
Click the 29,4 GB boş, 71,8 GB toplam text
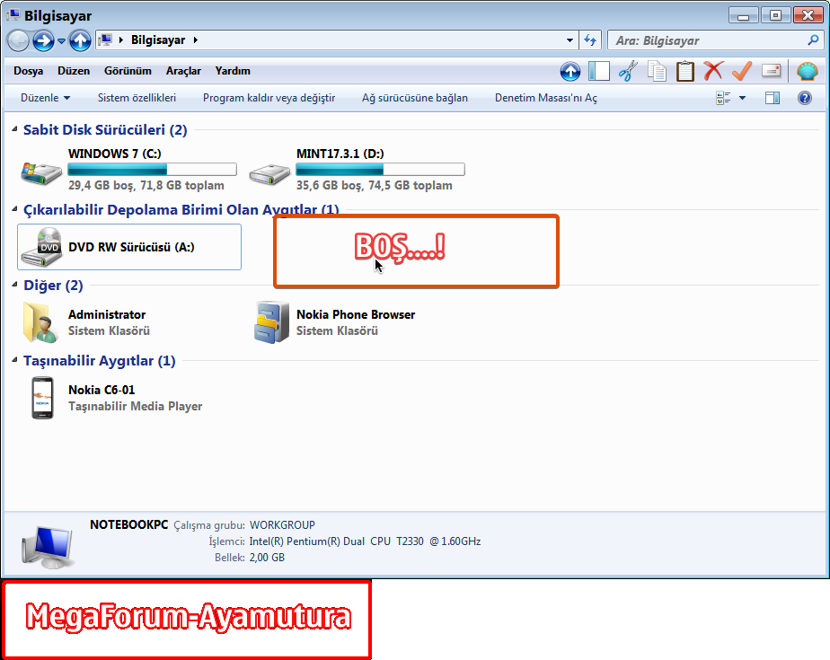click(146, 185)
